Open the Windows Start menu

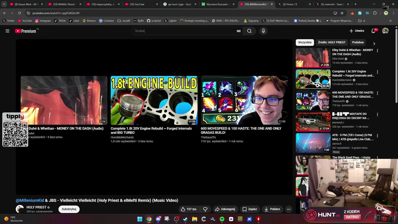pos(140,219)
